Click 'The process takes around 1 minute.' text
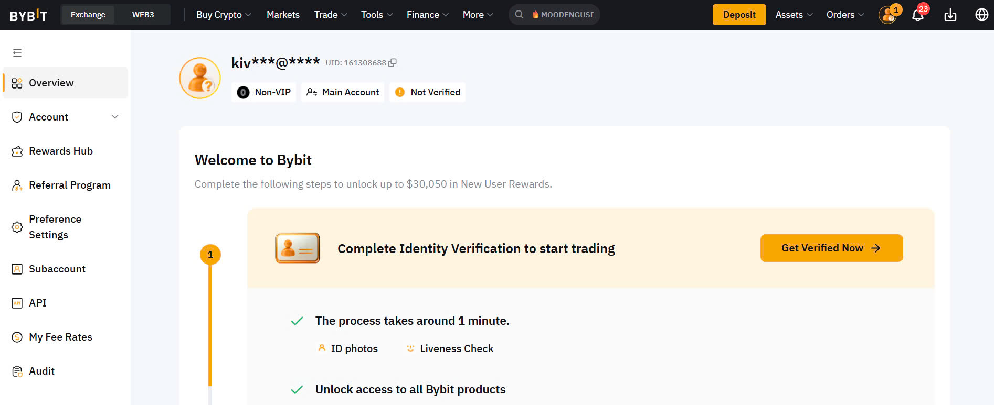Screen dimensions: 994x405 [412, 321]
